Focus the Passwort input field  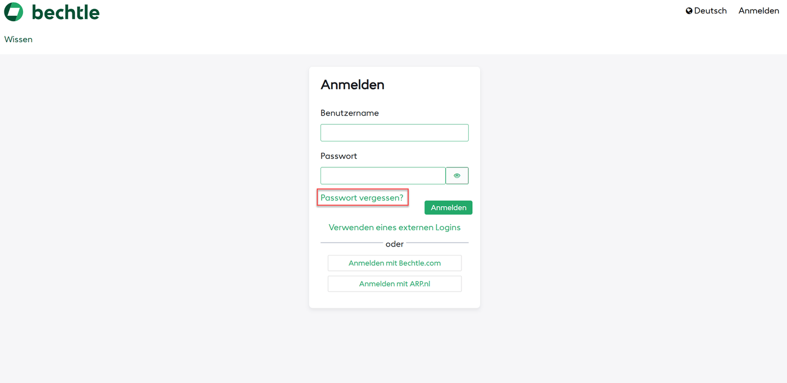(x=382, y=175)
